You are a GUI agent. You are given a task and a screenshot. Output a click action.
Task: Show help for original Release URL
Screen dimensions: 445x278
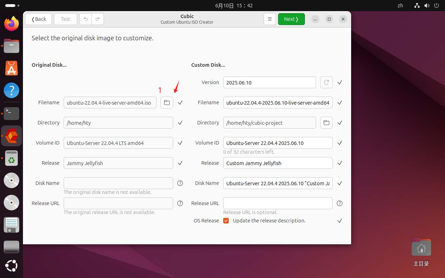click(x=180, y=203)
